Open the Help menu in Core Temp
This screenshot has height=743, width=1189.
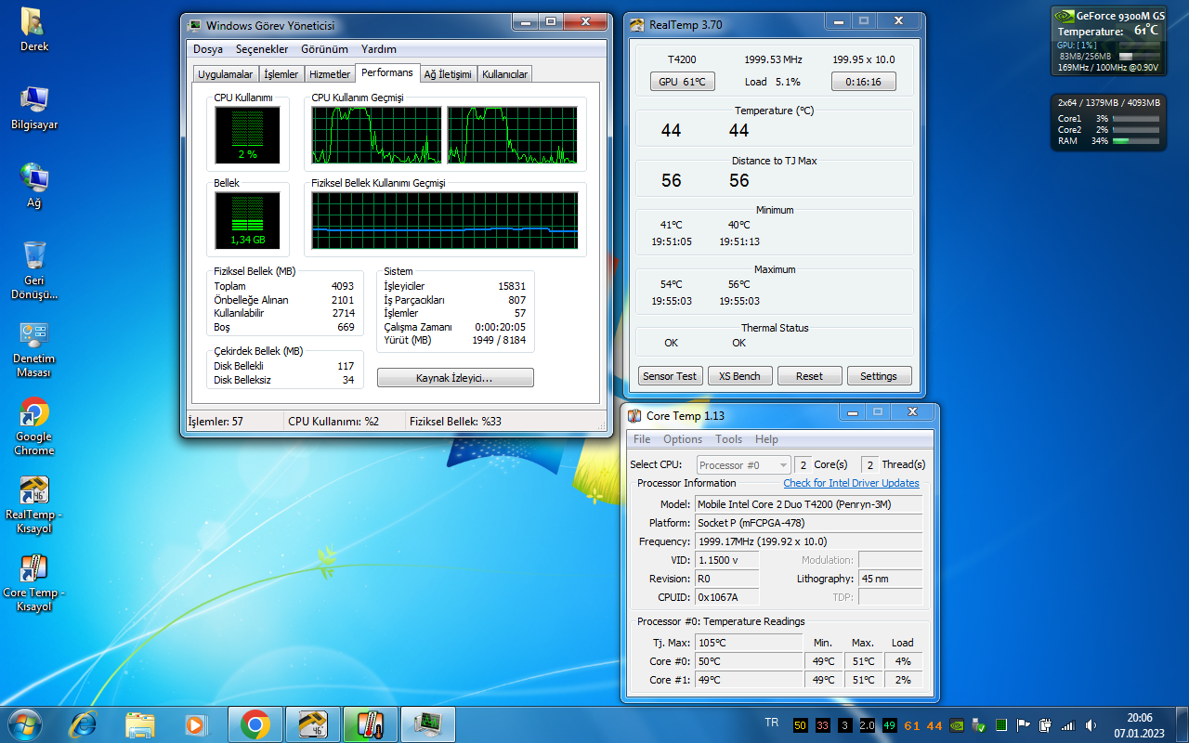click(766, 439)
